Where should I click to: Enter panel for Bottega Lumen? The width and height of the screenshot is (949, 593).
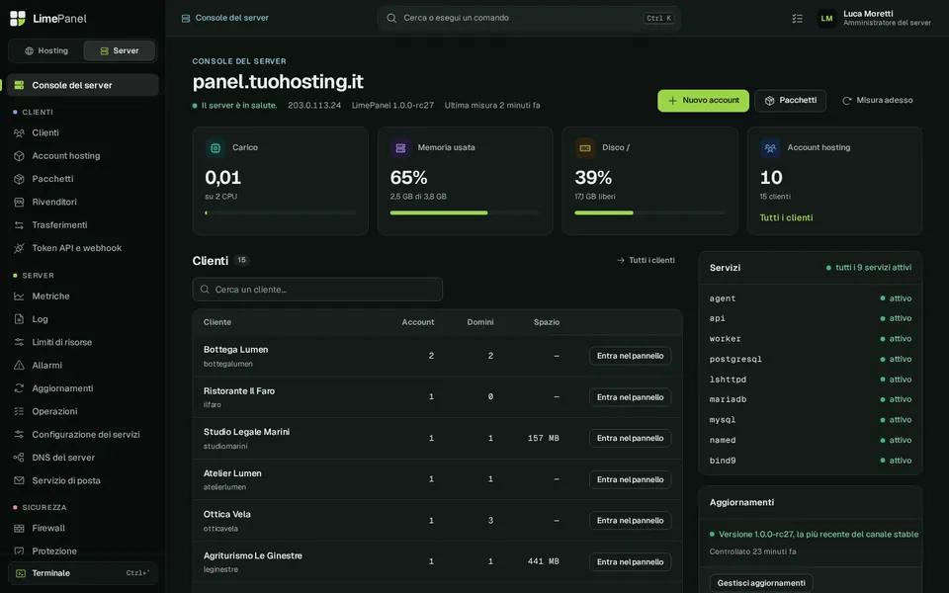coord(630,356)
